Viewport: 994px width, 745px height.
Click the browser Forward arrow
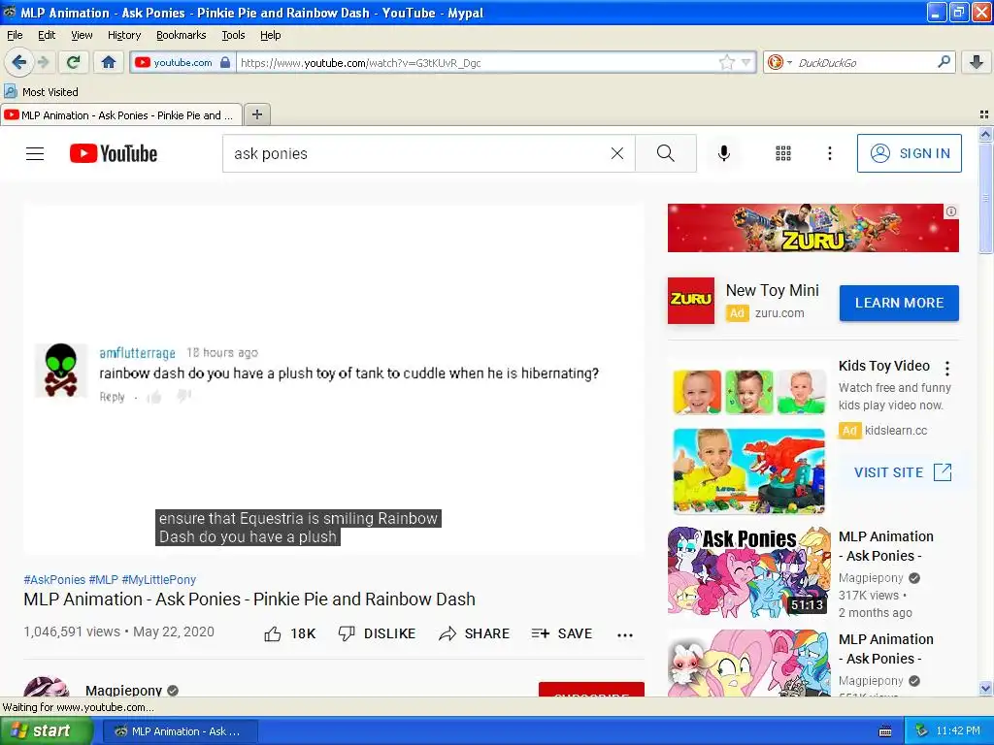pyautogui.click(x=43, y=62)
